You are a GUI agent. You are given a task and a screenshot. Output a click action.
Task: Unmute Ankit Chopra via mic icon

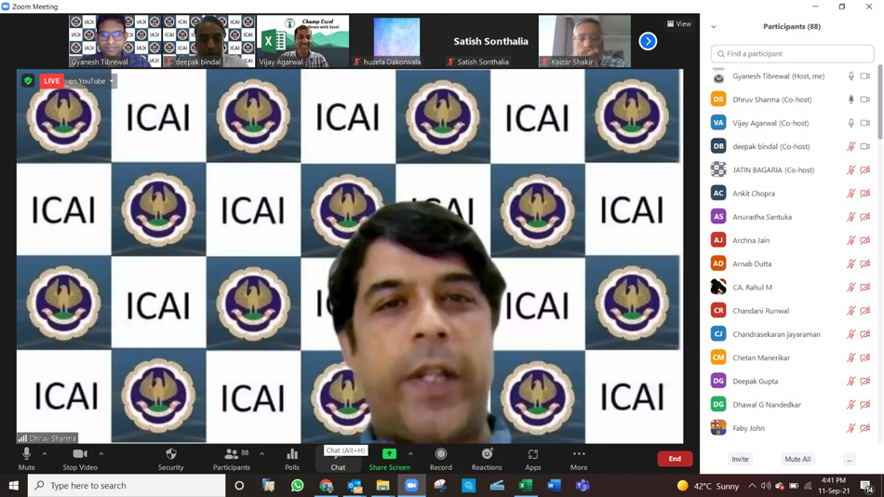click(851, 194)
